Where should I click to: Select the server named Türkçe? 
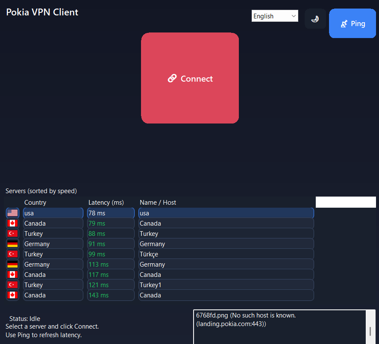click(226, 254)
